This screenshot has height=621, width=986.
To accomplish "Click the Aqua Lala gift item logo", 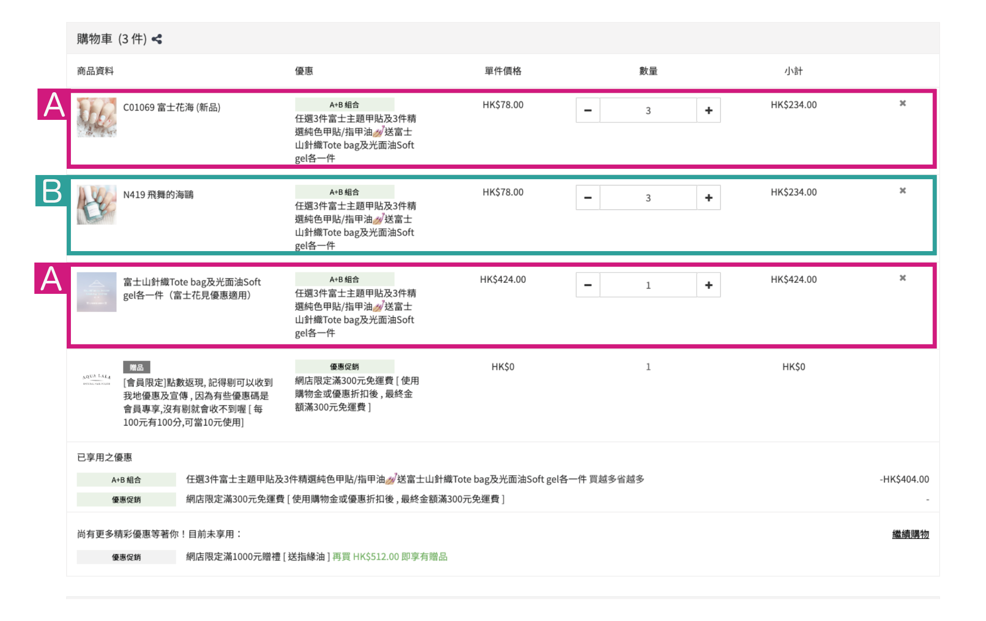I will tap(96, 379).
